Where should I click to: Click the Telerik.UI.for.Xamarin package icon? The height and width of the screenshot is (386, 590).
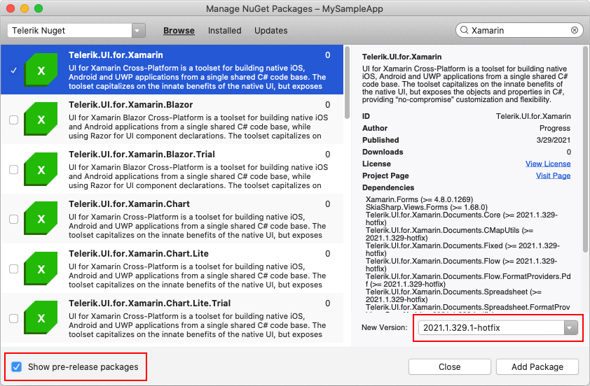point(41,69)
